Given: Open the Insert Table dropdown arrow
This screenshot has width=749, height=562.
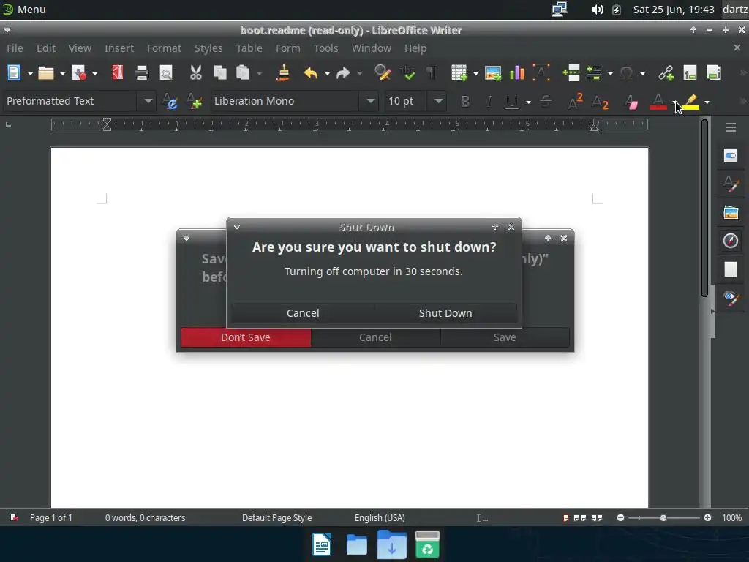Looking at the screenshot, I should [x=475, y=74].
